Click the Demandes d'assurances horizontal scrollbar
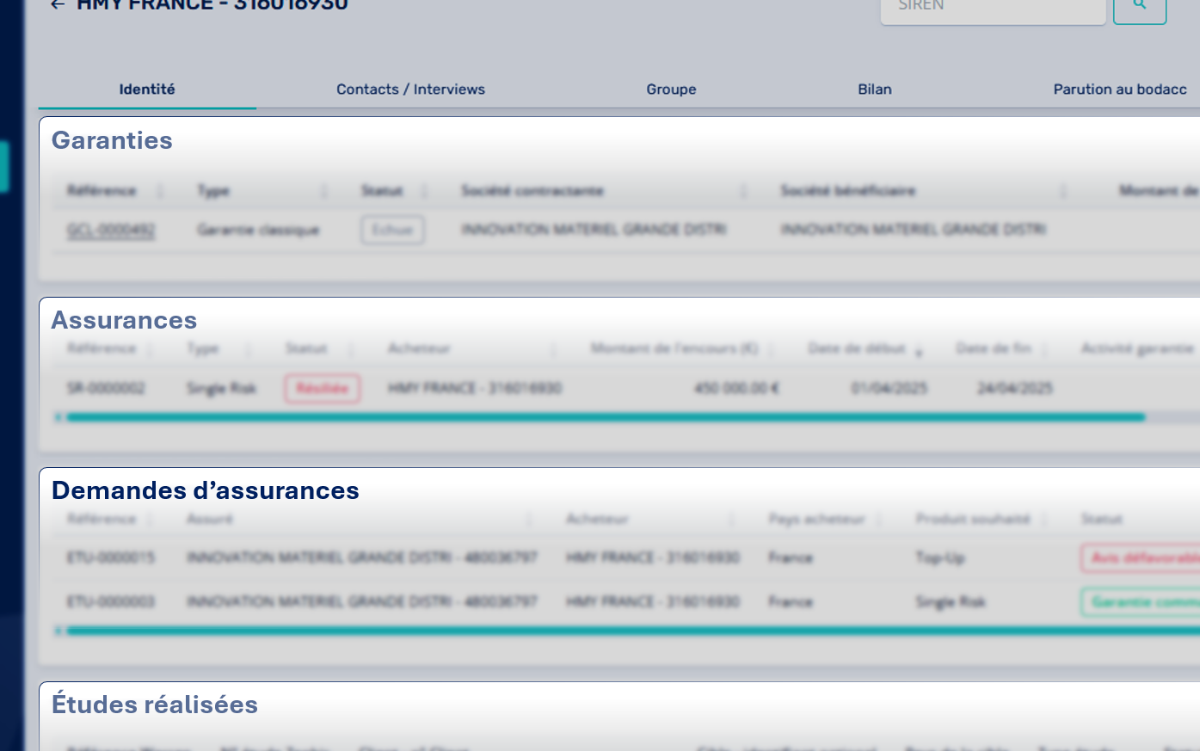Image resolution: width=1200 pixels, height=751 pixels. (633, 631)
